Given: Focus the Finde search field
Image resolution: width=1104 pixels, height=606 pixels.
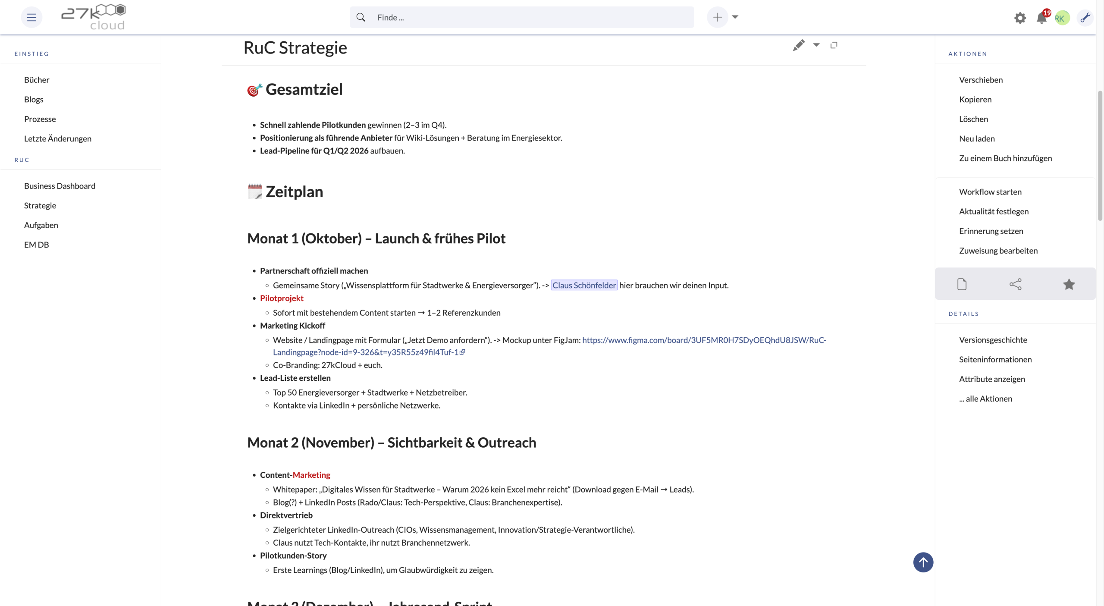Looking at the screenshot, I should click(530, 18).
